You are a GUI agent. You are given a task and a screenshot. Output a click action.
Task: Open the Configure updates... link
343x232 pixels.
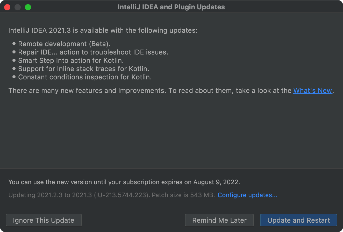point(247,195)
